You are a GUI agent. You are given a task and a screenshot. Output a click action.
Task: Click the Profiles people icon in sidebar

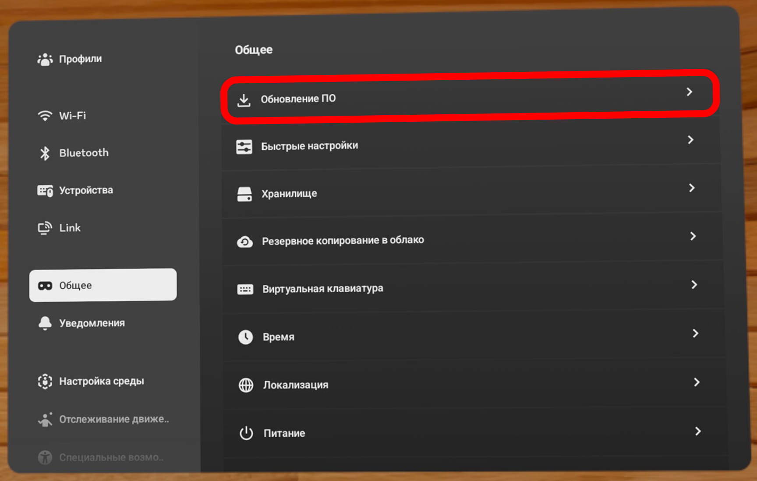(45, 59)
